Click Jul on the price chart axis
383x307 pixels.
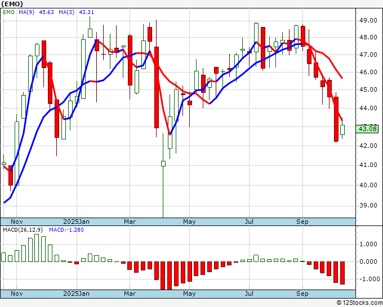point(249,222)
